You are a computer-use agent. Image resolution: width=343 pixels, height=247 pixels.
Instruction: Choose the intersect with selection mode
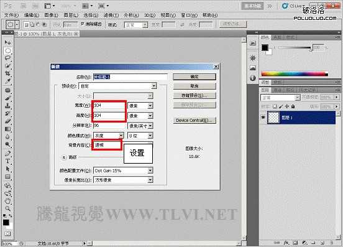point(44,24)
